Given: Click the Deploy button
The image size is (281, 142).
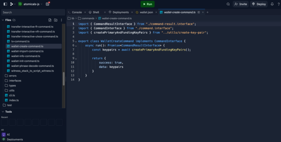Looking at the screenshot, I should (x=259, y=4).
